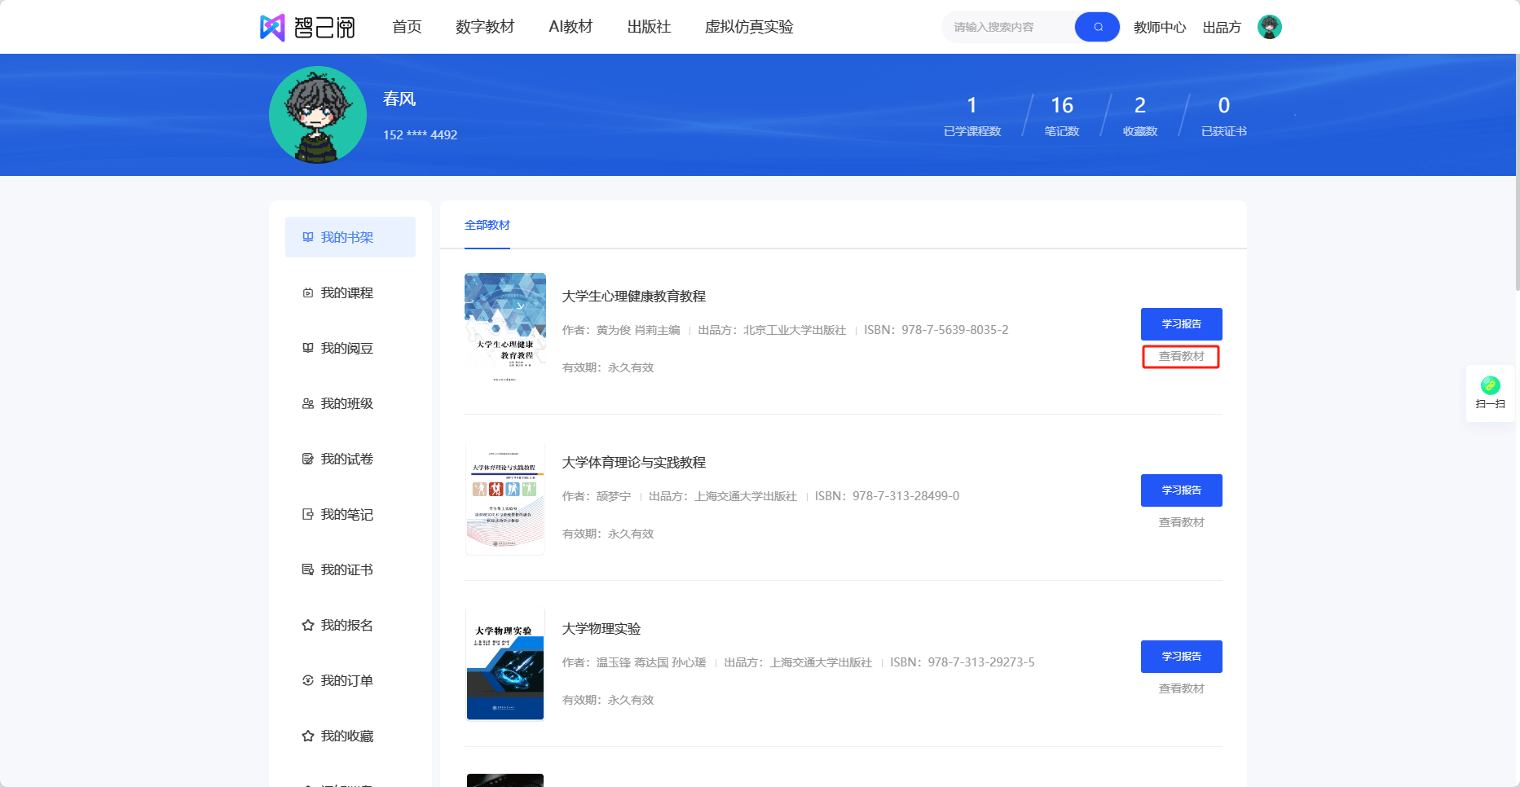1520x787 pixels.
Task: Click the 笔记数 statistic showing 16
Action: (1062, 116)
